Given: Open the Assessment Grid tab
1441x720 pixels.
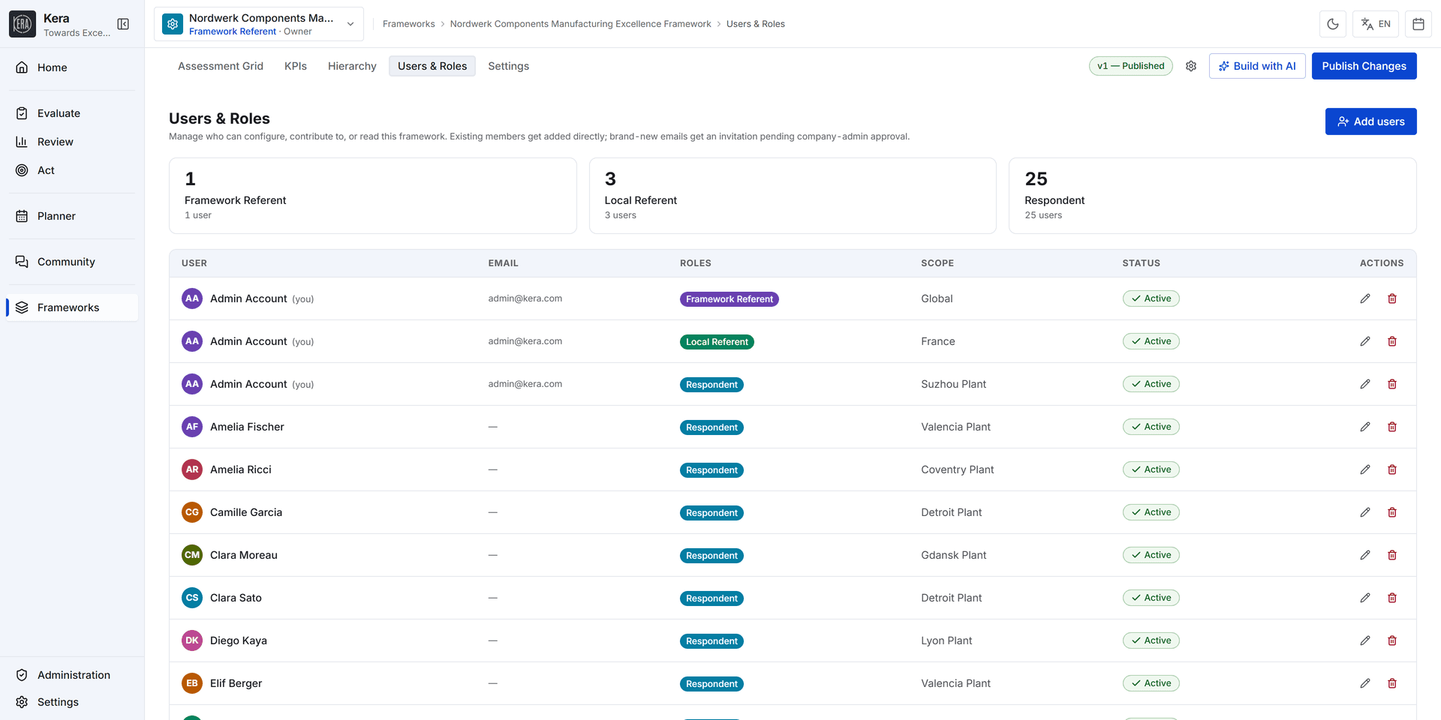Looking at the screenshot, I should coord(221,66).
